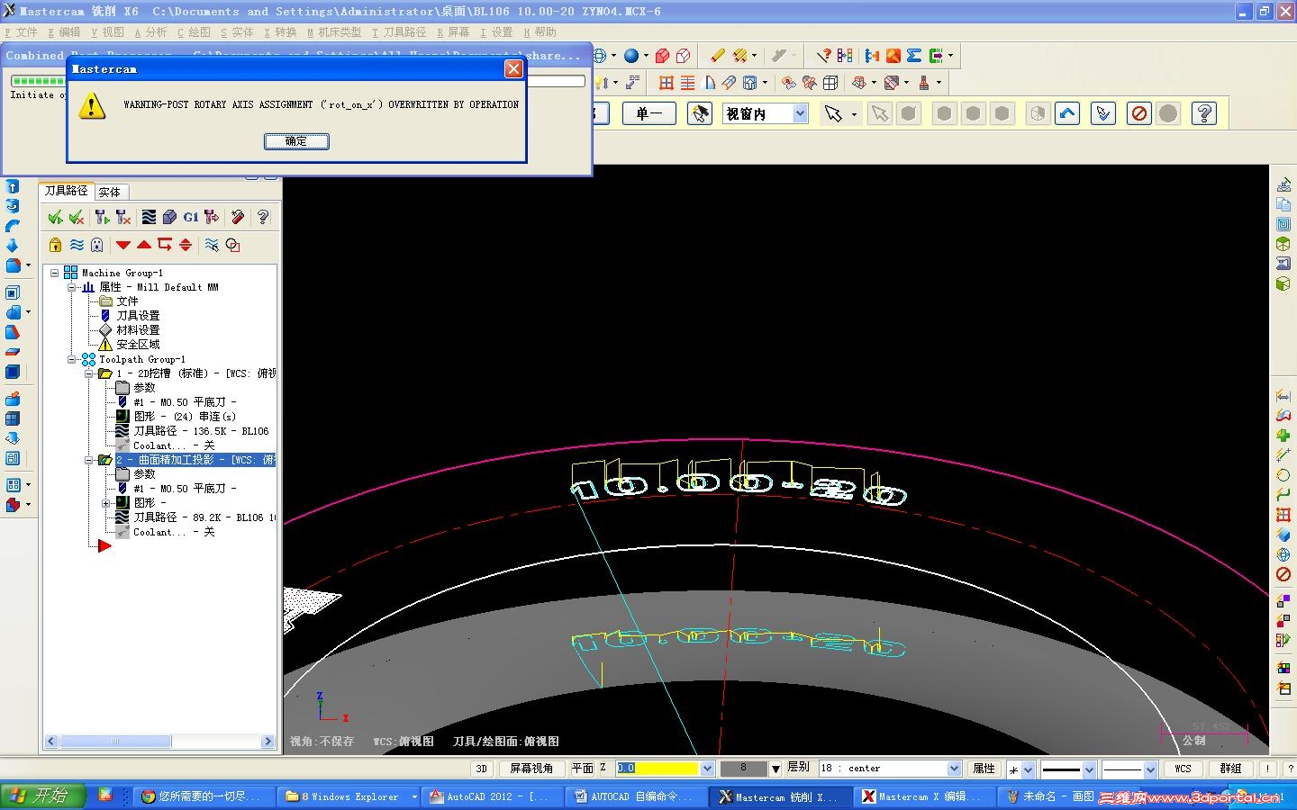The height and width of the screenshot is (810, 1297).
Task: Switch to AutoCAD 2012 in the taskbar
Action: coord(491,796)
